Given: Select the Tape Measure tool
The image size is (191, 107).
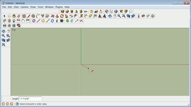Looking at the screenshot, I should pyautogui.click(x=81, y=16).
